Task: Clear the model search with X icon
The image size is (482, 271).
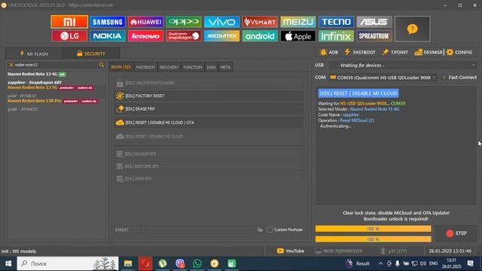Action: (x=11, y=65)
